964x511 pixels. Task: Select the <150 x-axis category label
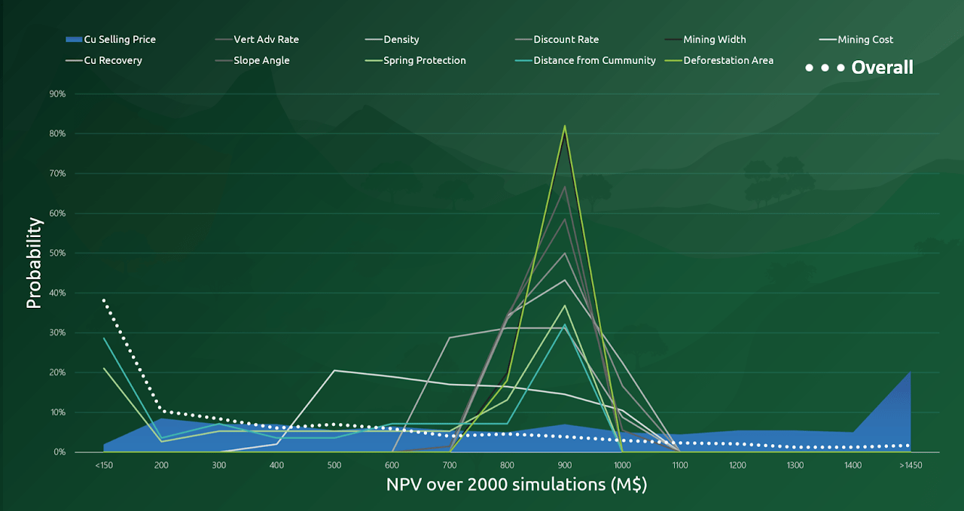point(104,466)
